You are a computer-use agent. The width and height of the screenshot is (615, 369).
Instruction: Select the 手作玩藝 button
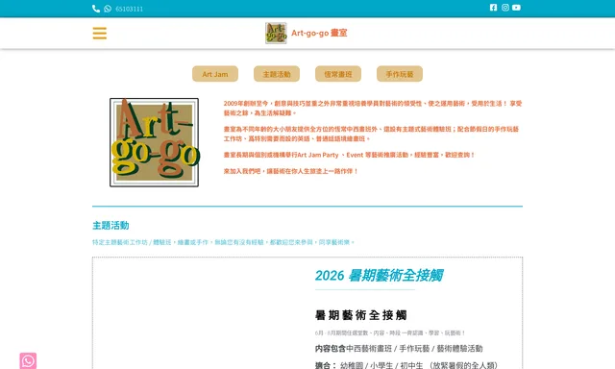[400, 74]
